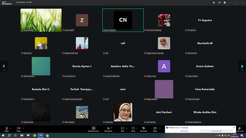Start video with the Video button
This screenshot has height=138, width=246.
coord(18,129)
